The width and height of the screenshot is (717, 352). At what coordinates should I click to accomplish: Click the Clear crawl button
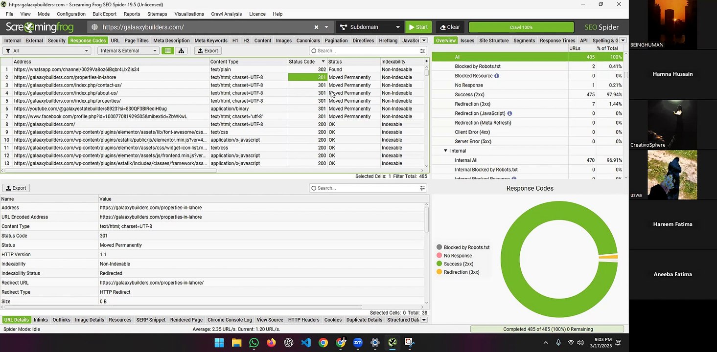[x=450, y=27]
